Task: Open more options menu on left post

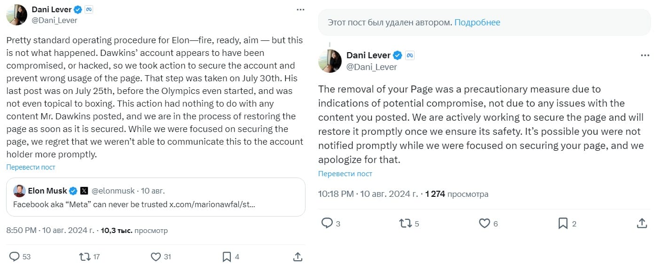Action: [300, 9]
